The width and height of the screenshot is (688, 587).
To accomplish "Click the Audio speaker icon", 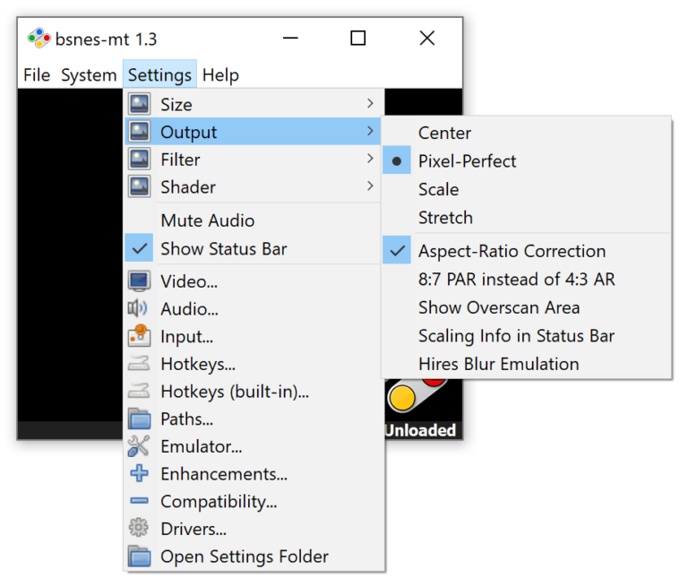I will (x=138, y=308).
